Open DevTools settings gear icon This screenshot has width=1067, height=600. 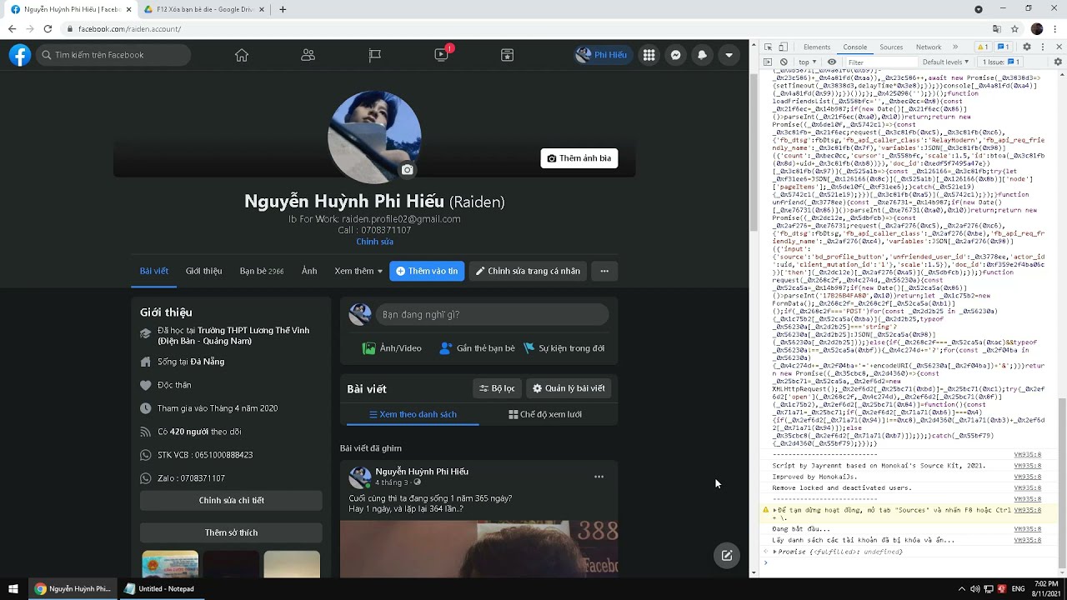pyautogui.click(x=1027, y=47)
